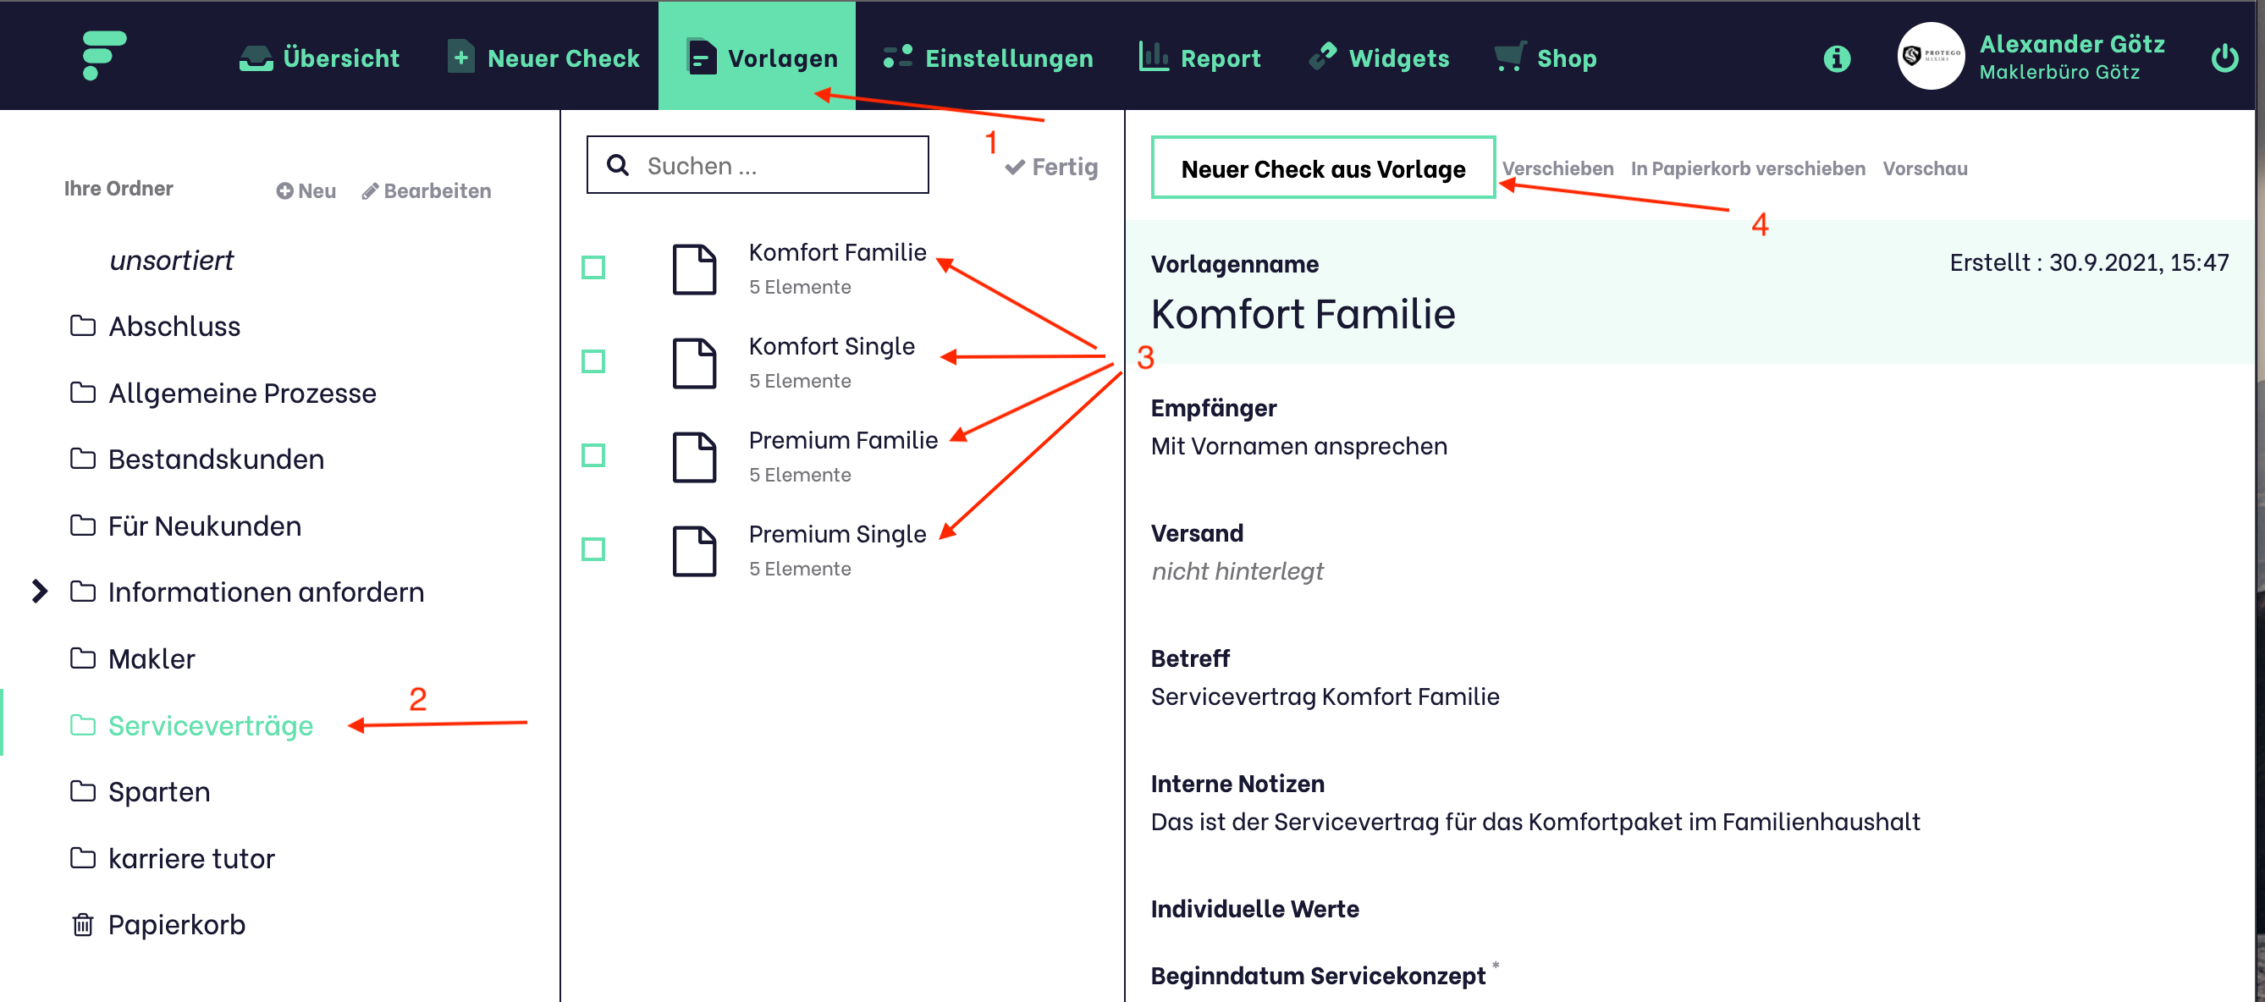
Task: Select the Premium Single checkbox
Action: (593, 549)
